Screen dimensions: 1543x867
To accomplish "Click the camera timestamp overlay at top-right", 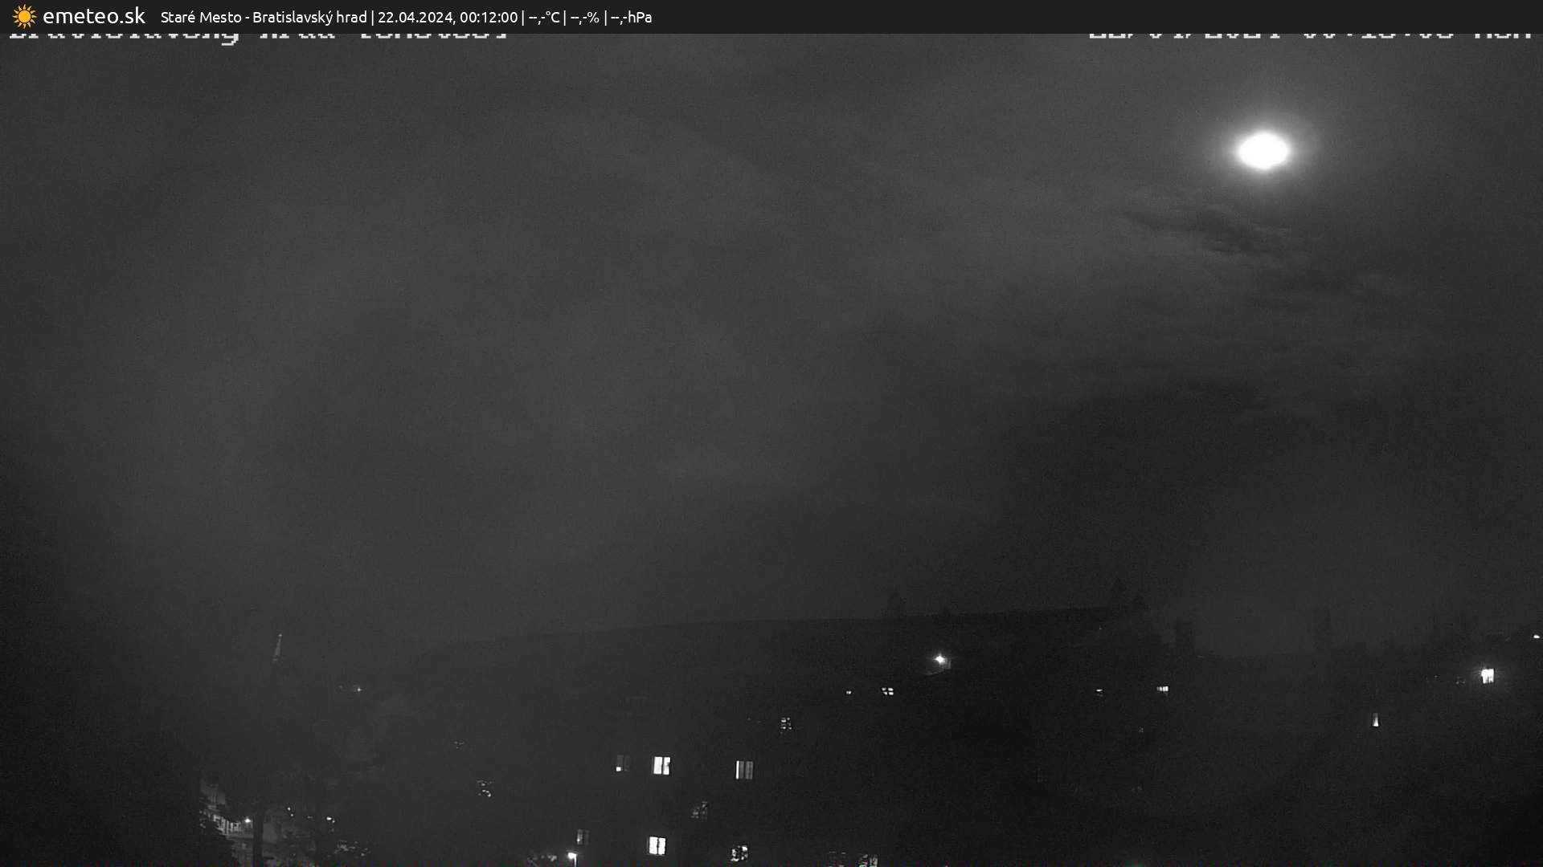I will (1310, 35).
